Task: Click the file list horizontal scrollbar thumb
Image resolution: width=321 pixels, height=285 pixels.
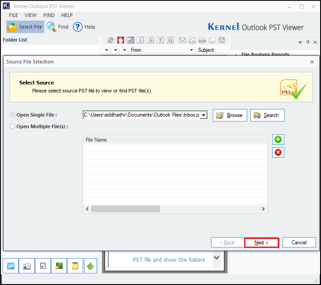Action: [x=126, y=209]
